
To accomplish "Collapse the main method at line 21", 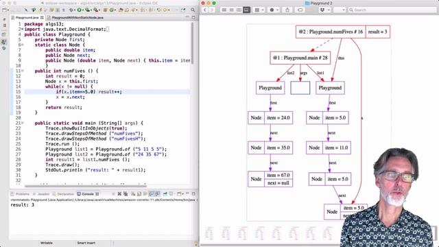I will [x=23, y=123].
